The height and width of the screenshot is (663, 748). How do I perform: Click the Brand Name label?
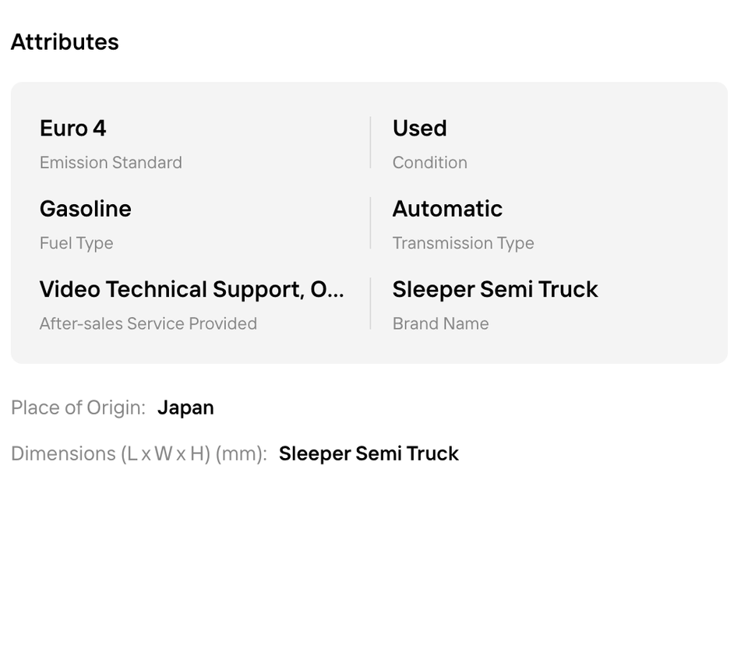[441, 324]
